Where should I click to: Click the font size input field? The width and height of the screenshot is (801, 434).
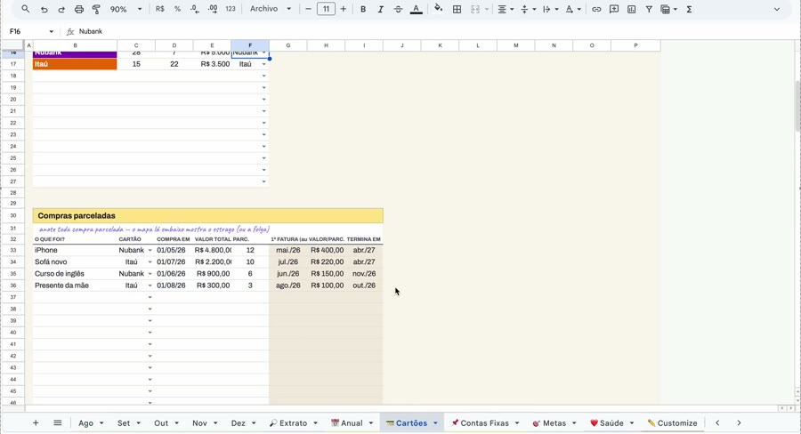326,9
